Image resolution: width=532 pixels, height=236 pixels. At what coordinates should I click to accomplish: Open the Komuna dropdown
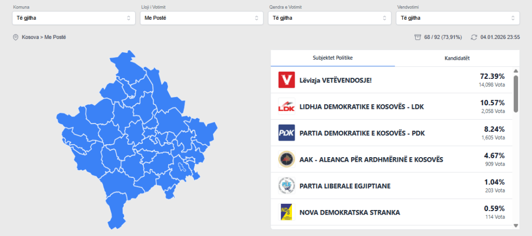click(x=74, y=18)
